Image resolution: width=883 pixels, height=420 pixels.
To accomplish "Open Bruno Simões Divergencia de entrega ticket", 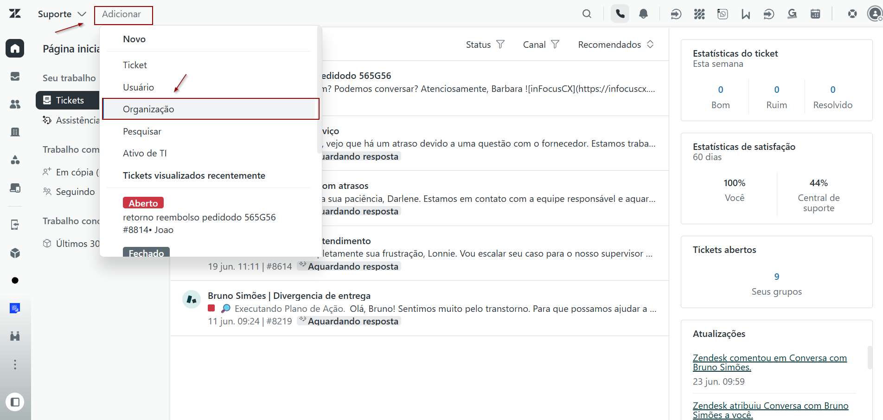I will 419,308.
